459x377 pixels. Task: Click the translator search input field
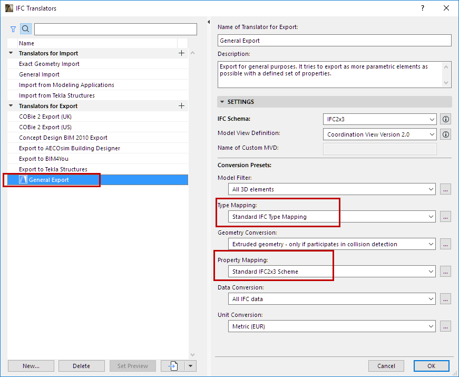[x=115, y=30]
